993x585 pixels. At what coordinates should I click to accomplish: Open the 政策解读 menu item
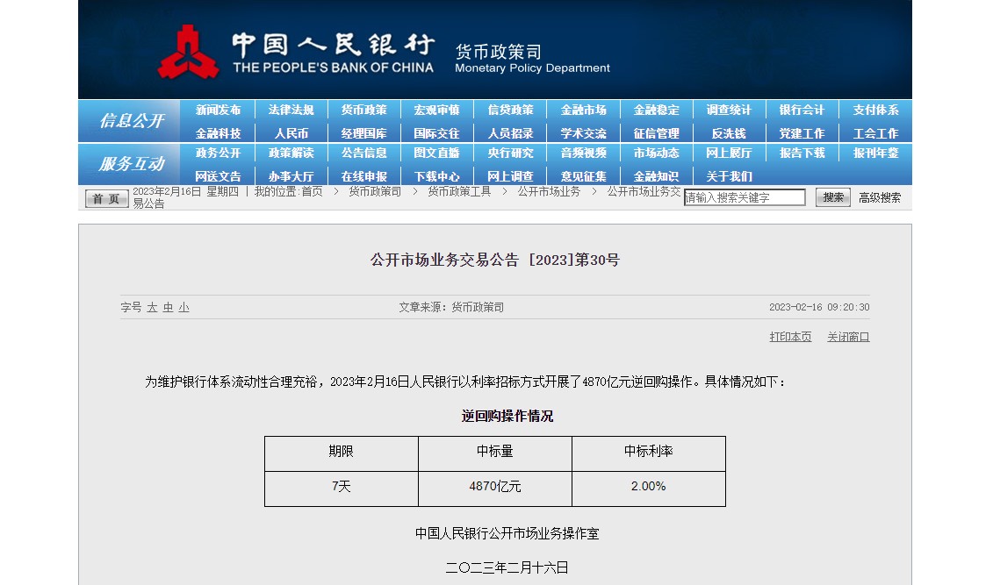click(x=291, y=153)
